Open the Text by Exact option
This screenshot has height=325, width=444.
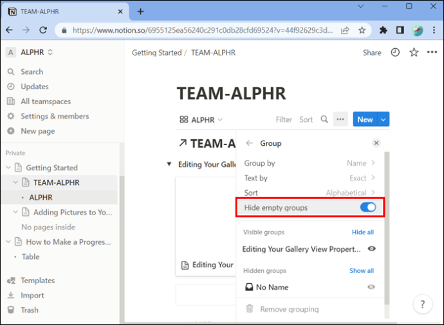point(310,178)
